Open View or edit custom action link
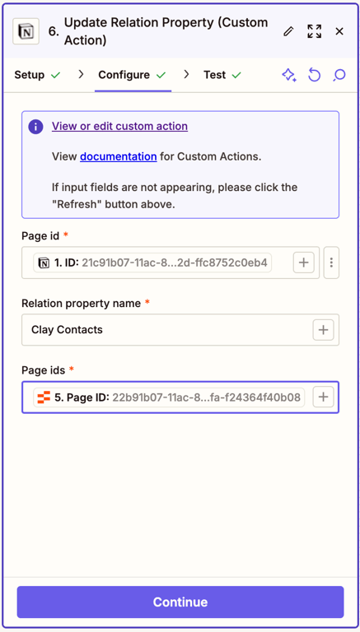This screenshot has width=360, height=632. pyautogui.click(x=119, y=126)
